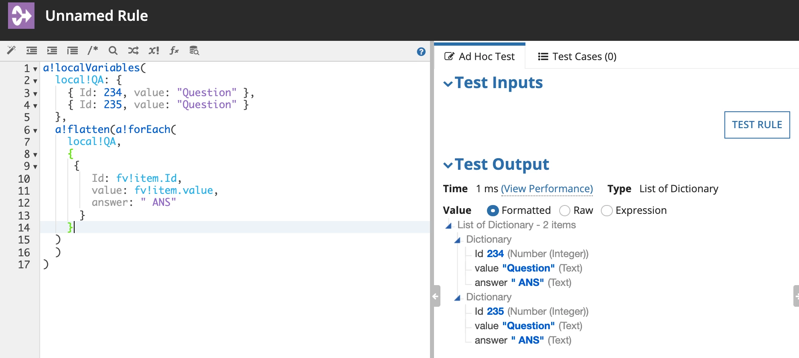Click the Id 234 value in output
The width and height of the screenshot is (799, 358).
point(495,254)
